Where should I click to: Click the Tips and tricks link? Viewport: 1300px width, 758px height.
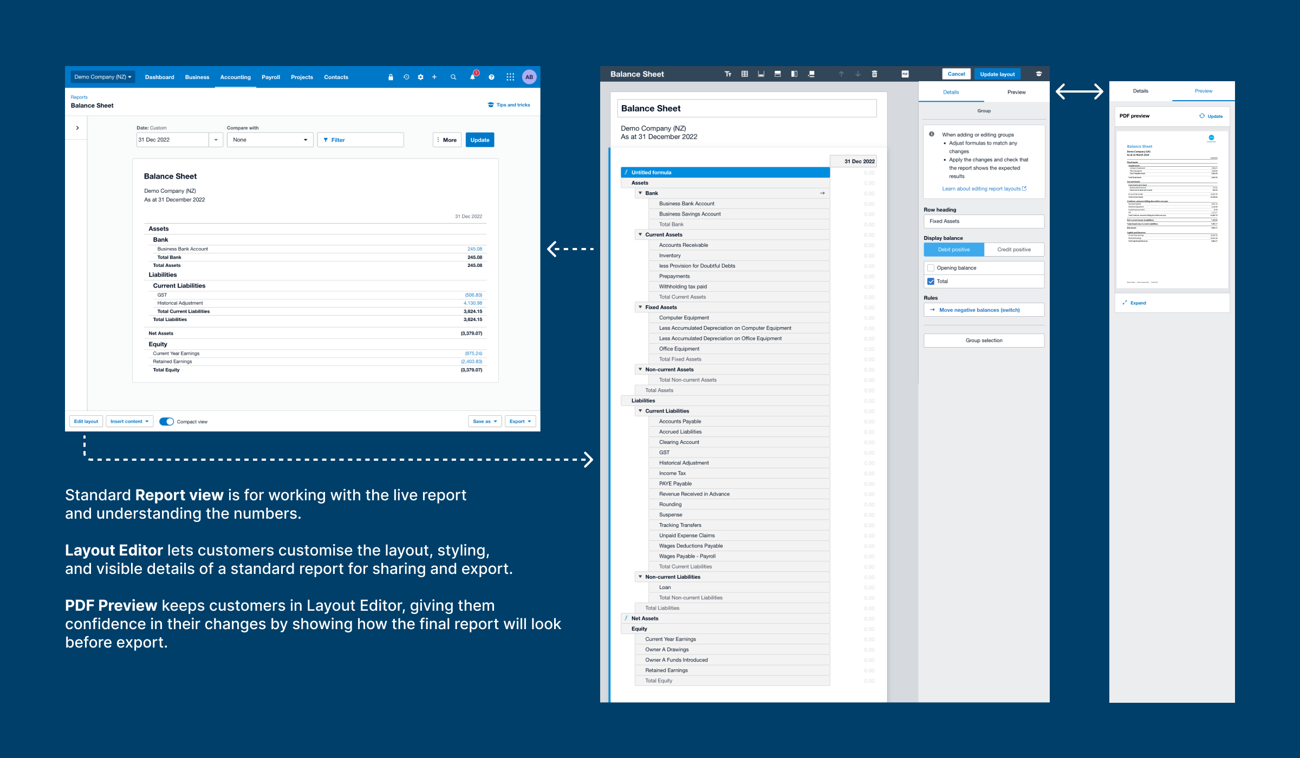pos(509,105)
